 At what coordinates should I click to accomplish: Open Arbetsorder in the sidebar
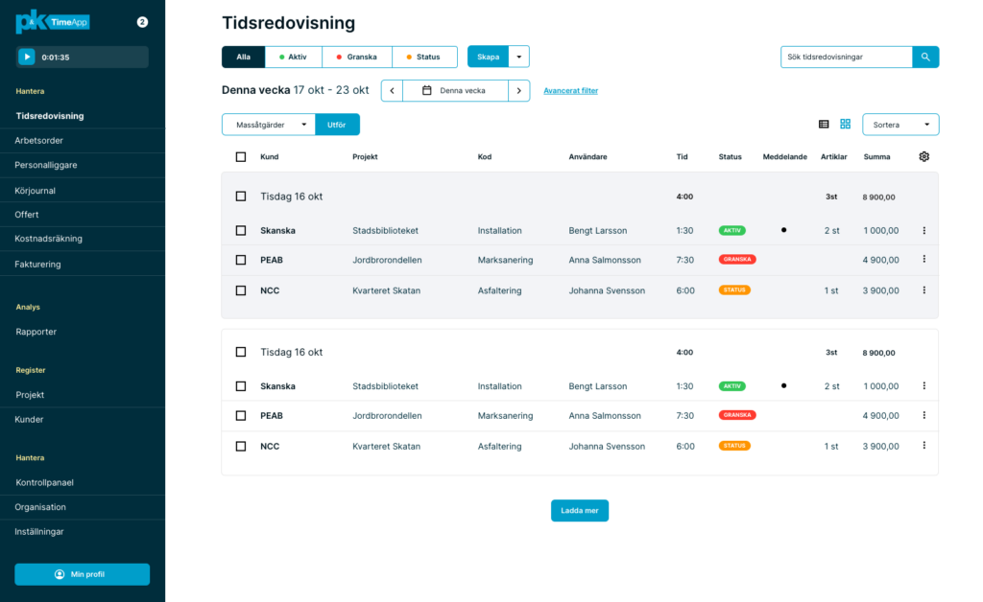tap(39, 141)
